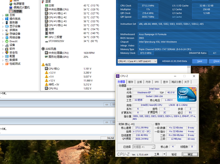Click the 确定 button in CPU-Z

tap(190, 154)
